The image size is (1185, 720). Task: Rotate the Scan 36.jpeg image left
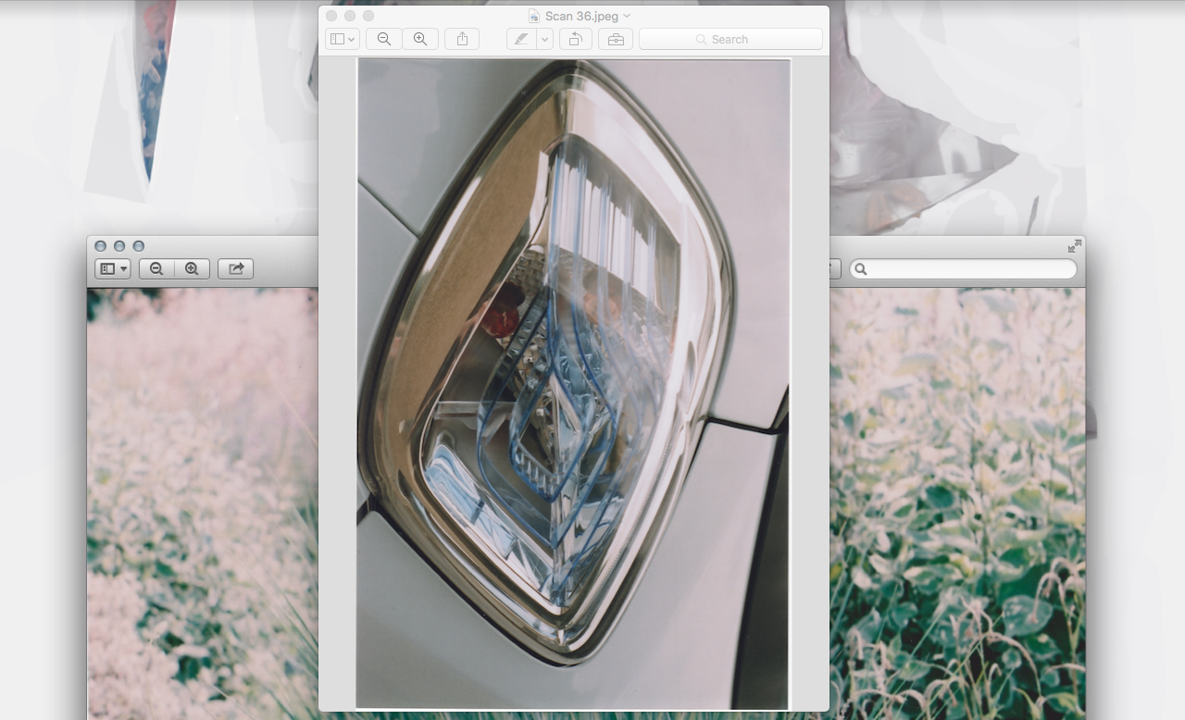pos(575,39)
